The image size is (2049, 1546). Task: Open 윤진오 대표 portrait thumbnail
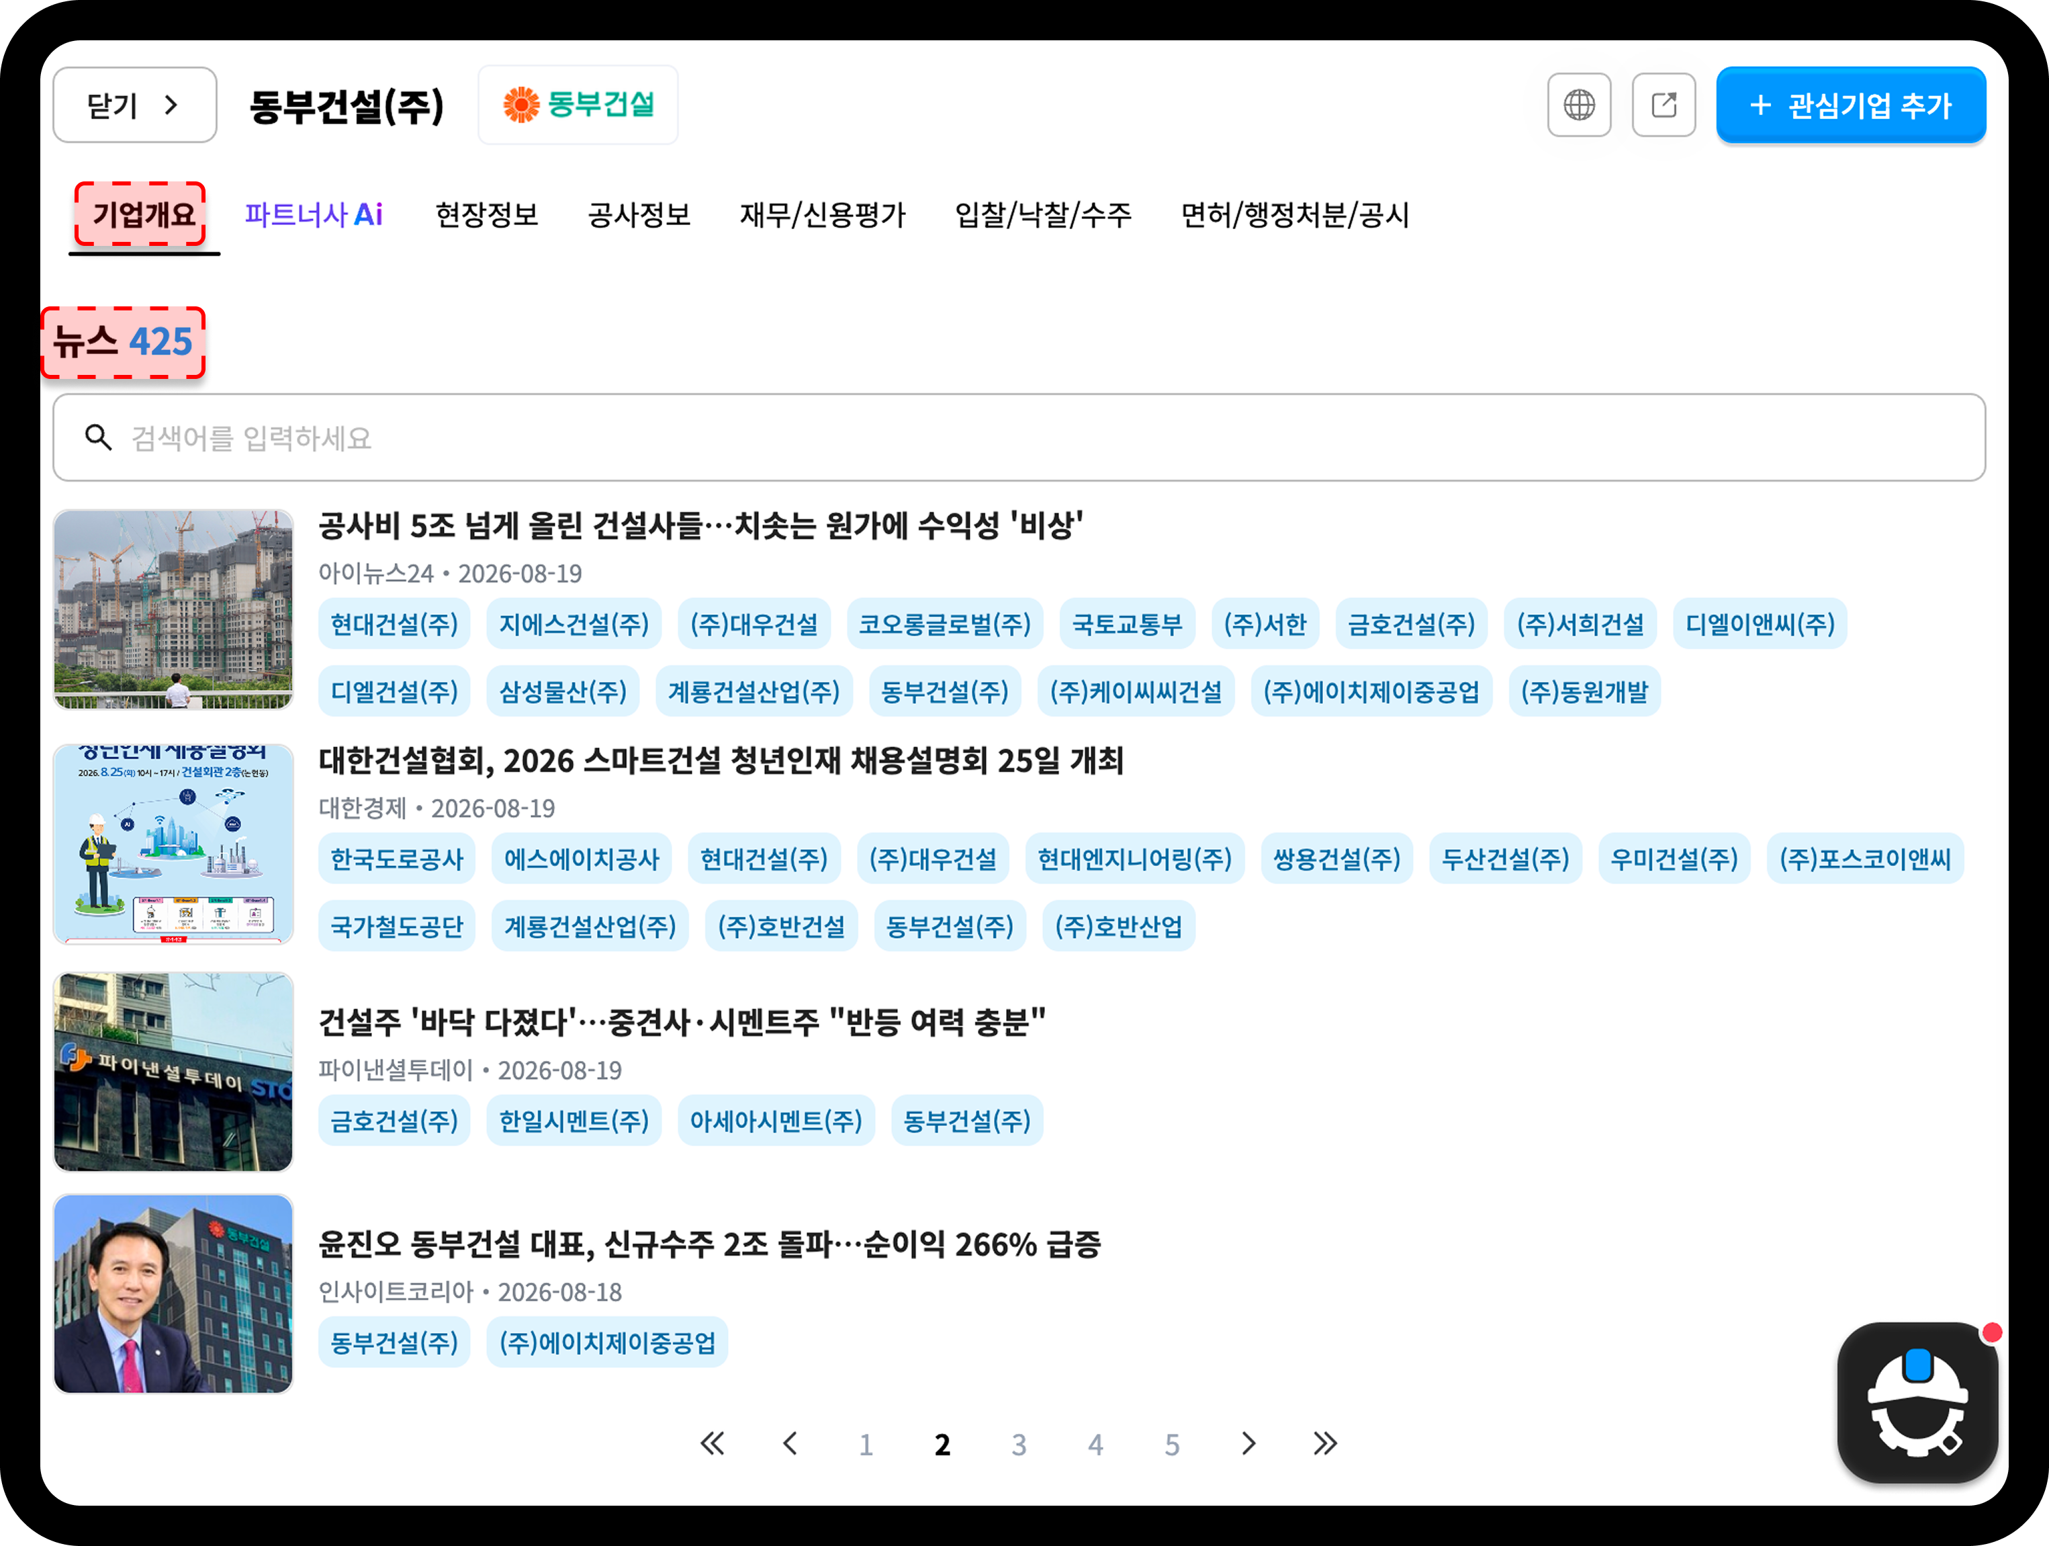173,1294
